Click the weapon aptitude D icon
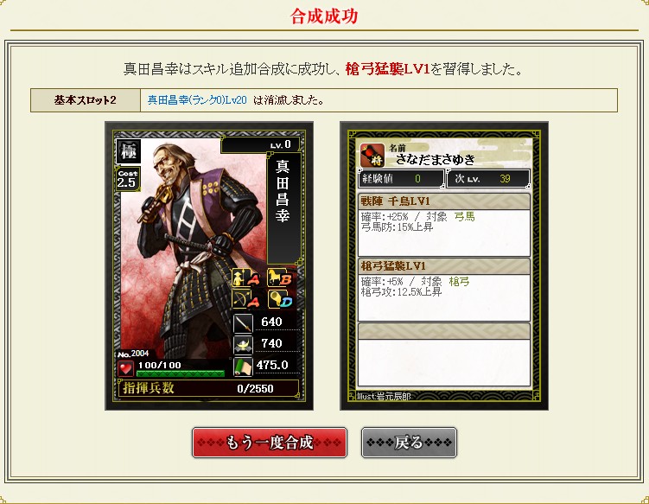The height and width of the screenshot is (504, 649). click(281, 299)
